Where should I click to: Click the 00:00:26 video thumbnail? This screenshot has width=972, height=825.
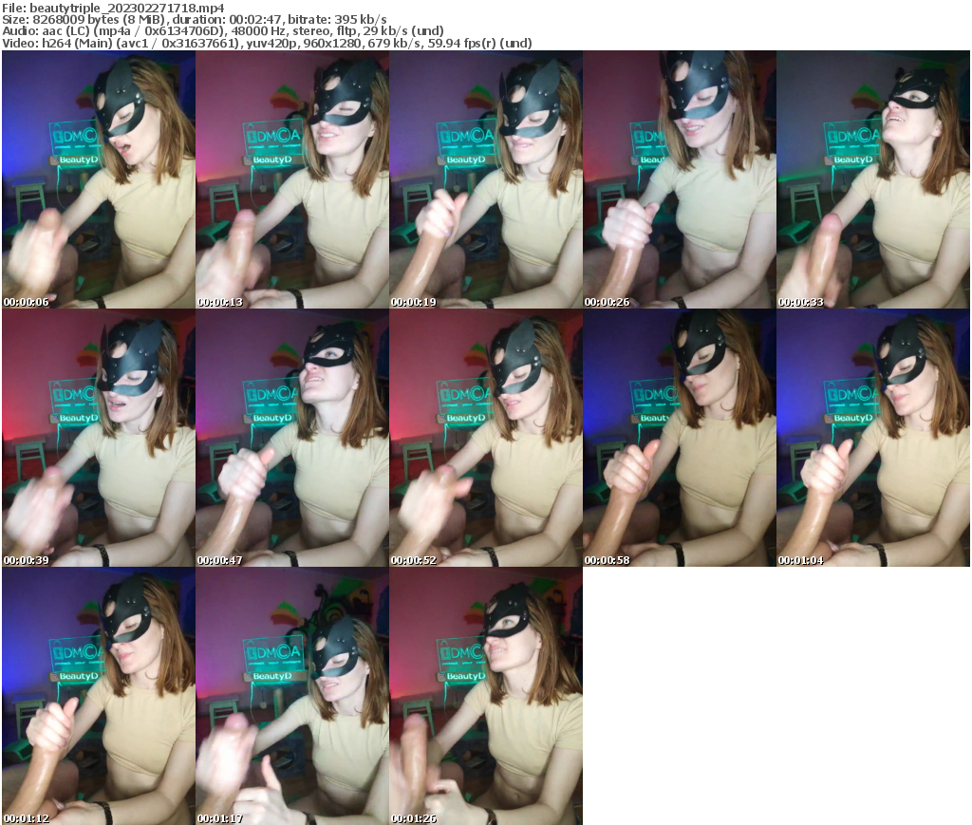pos(680,180)
